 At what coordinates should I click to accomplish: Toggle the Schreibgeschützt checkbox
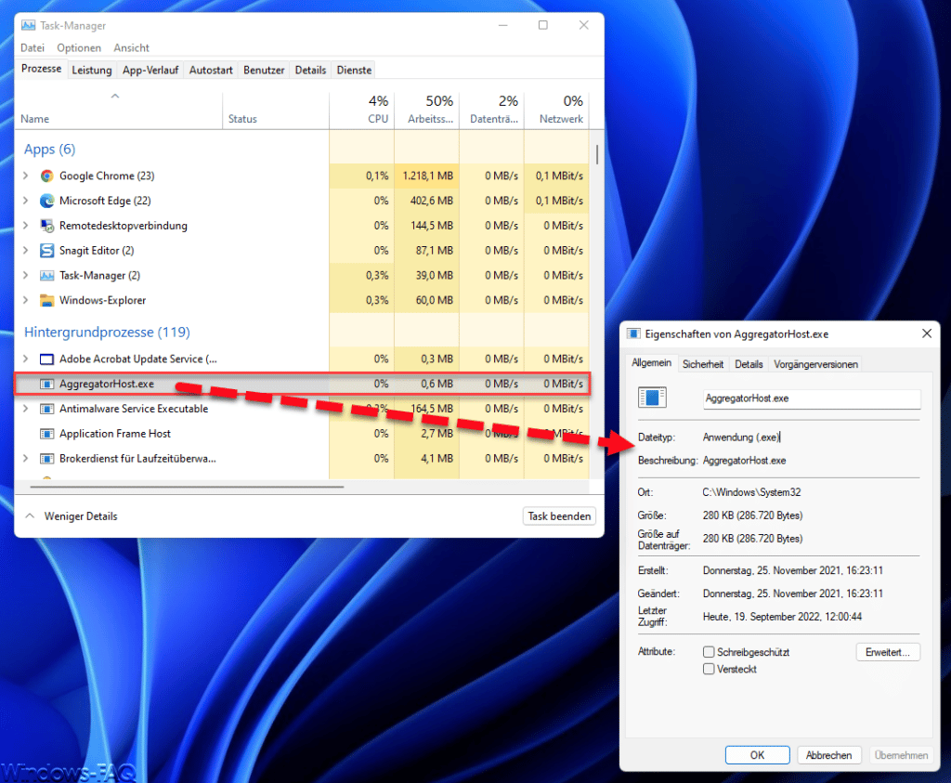click(x=709, y=652)
